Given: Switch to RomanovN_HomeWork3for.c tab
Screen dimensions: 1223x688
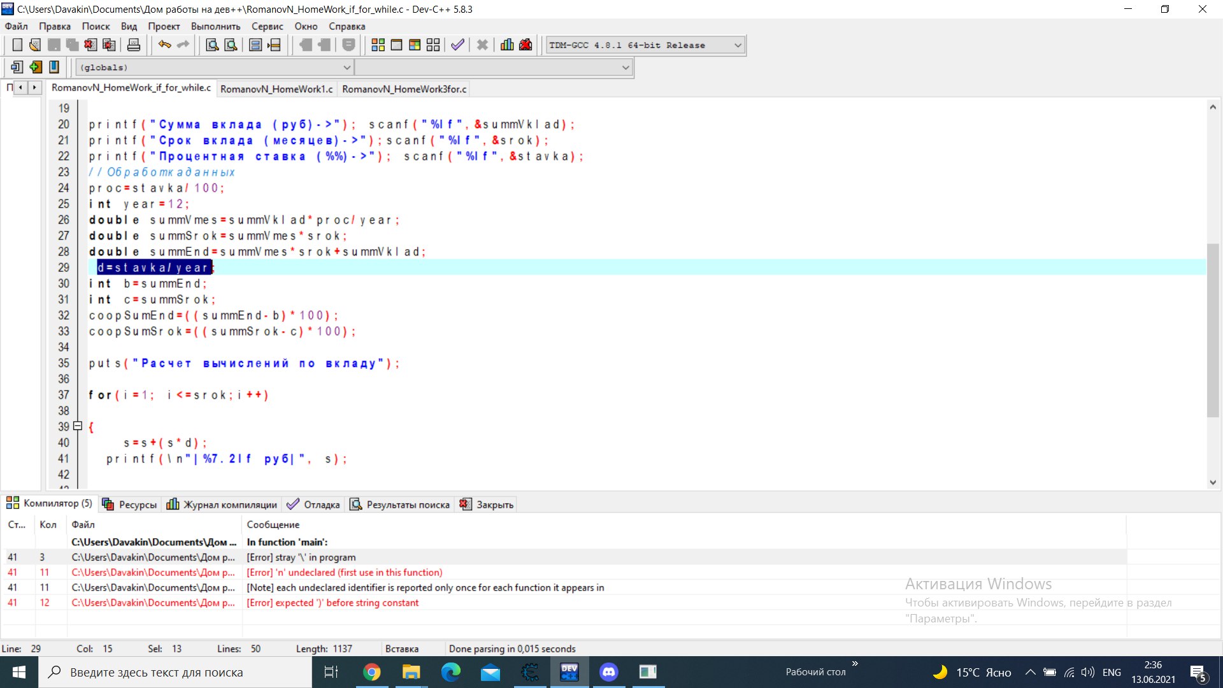Looking at the screenshot, I should pyautogui.click(x=404, y=89).
